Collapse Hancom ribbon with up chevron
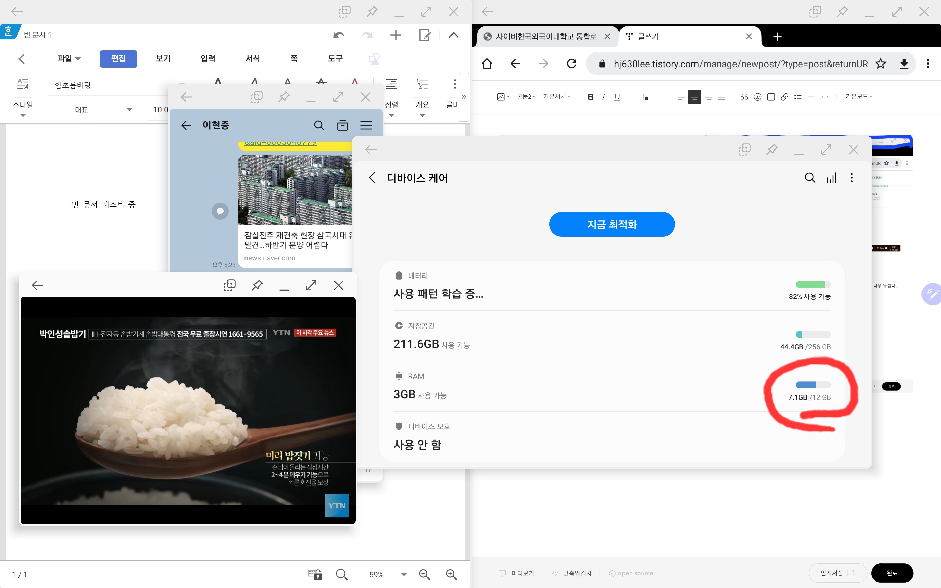Screen dimensions: 941x588 coord(453,35)
